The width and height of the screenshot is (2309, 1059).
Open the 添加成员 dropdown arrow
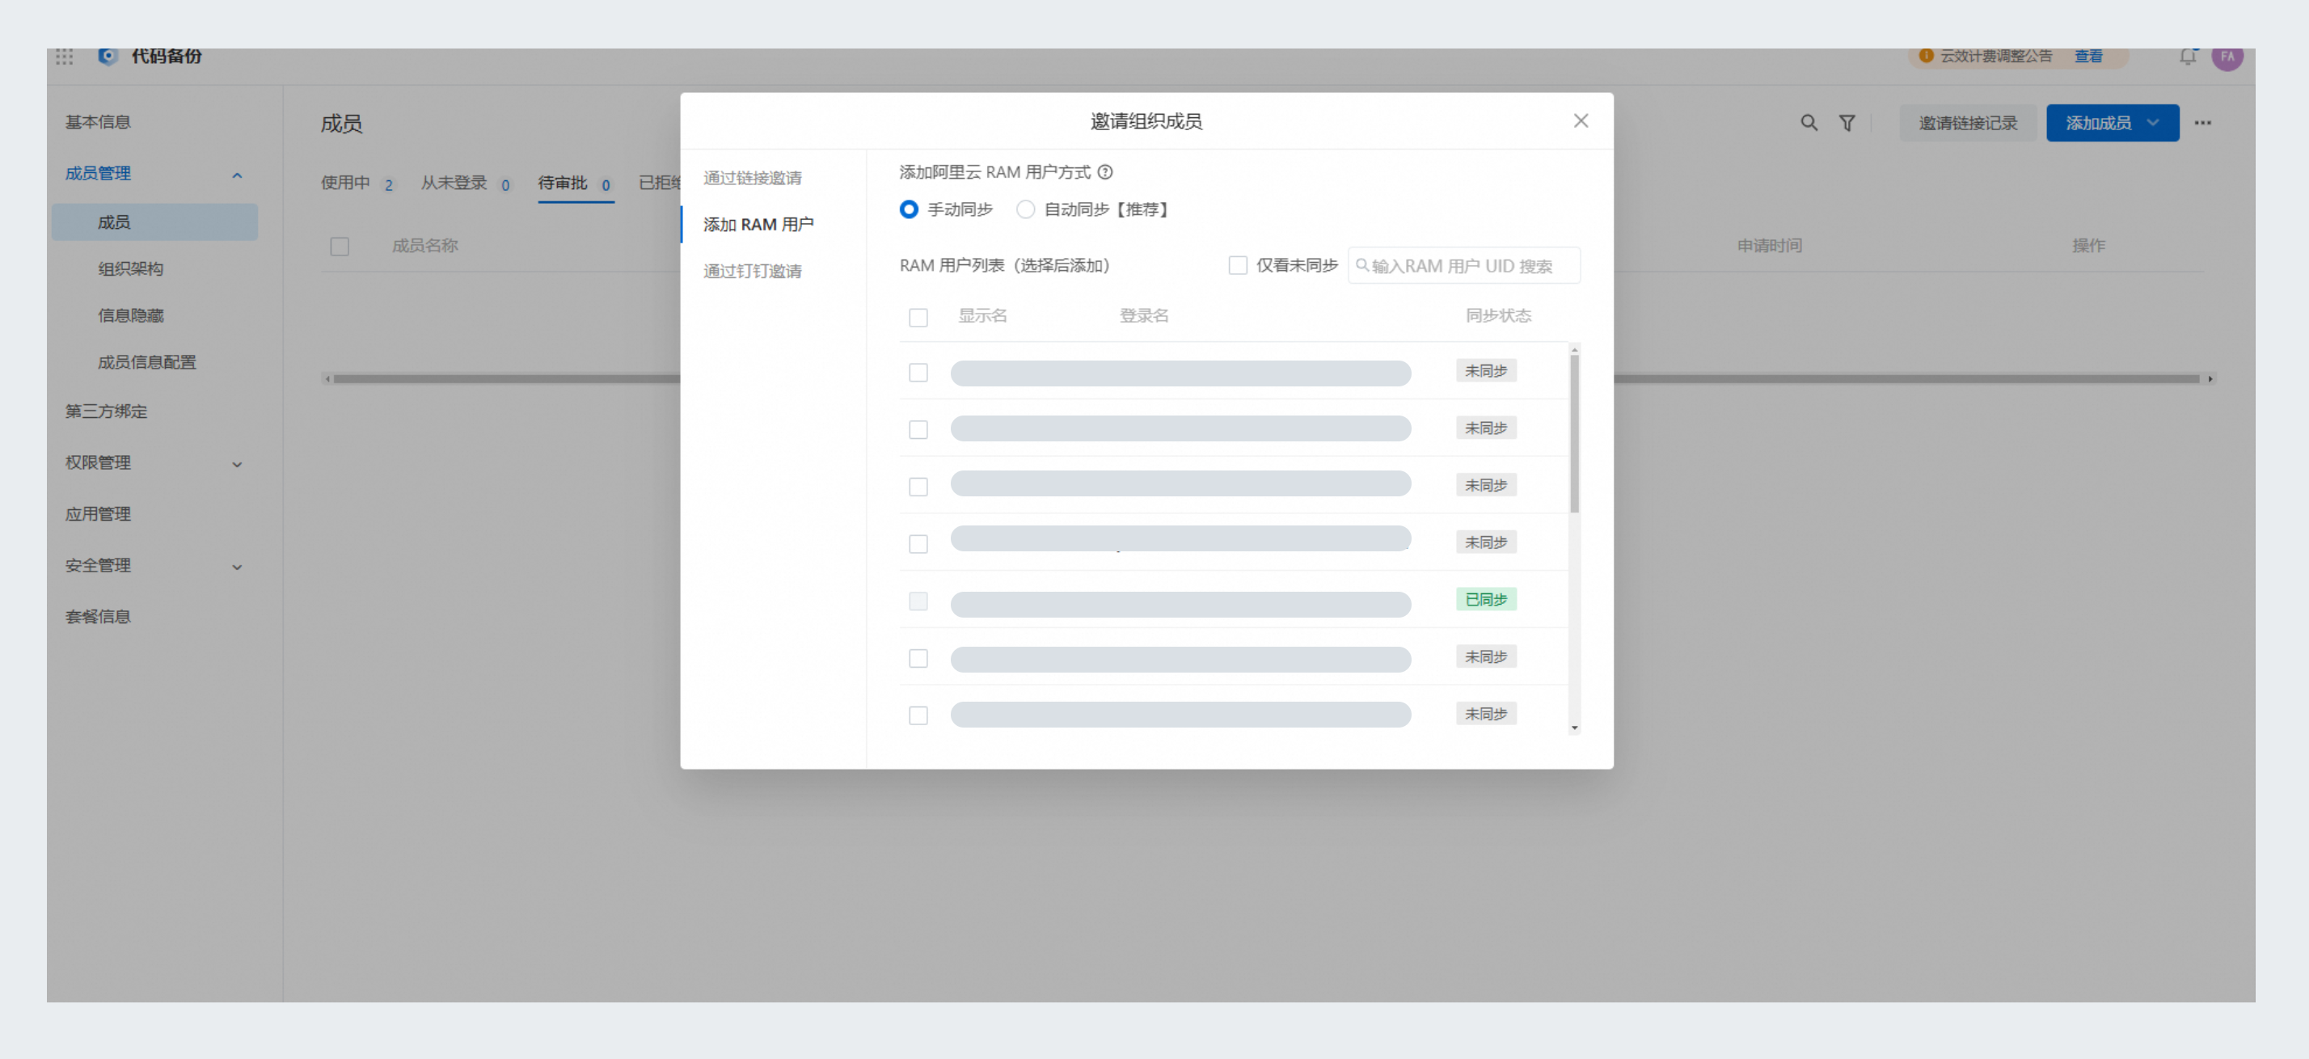tap(2153, 123)
